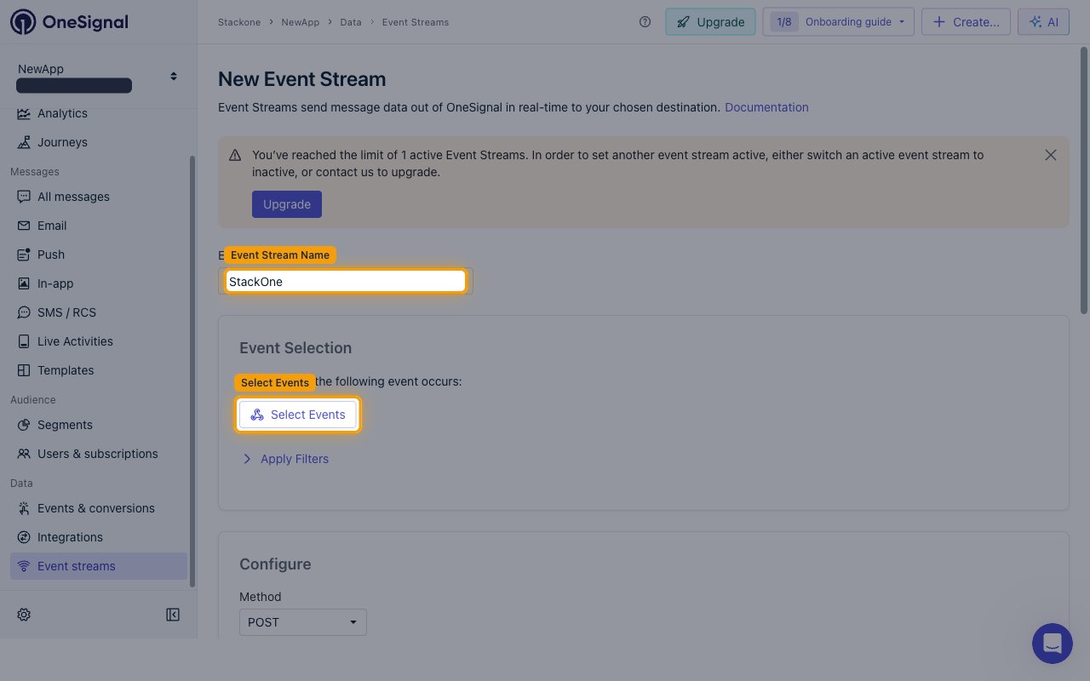Open settings gear at sidebar bottom
This screenshot has width=1090, height=681.
click(x=24, y=615)
